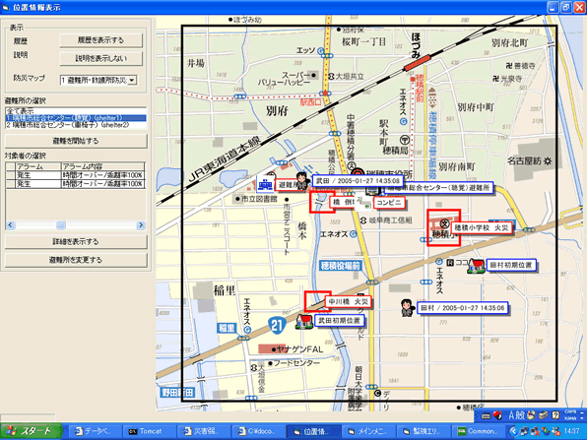Click the 田村 person icon on the map
The width and height of the screenshot is (587, 440).
pos(407,307)
